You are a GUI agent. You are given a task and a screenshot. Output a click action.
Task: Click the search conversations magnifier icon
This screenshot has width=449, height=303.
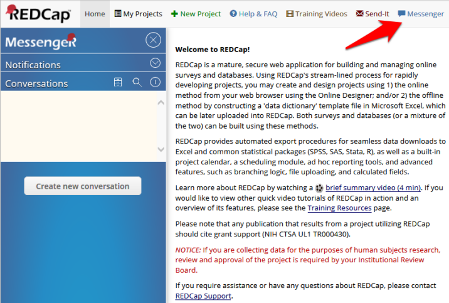click(x=137, y=82)
